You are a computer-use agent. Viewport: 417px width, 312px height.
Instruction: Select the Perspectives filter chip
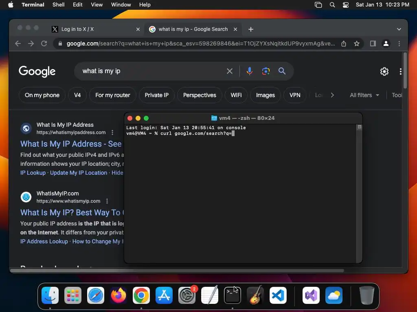[x=200, y=95]
